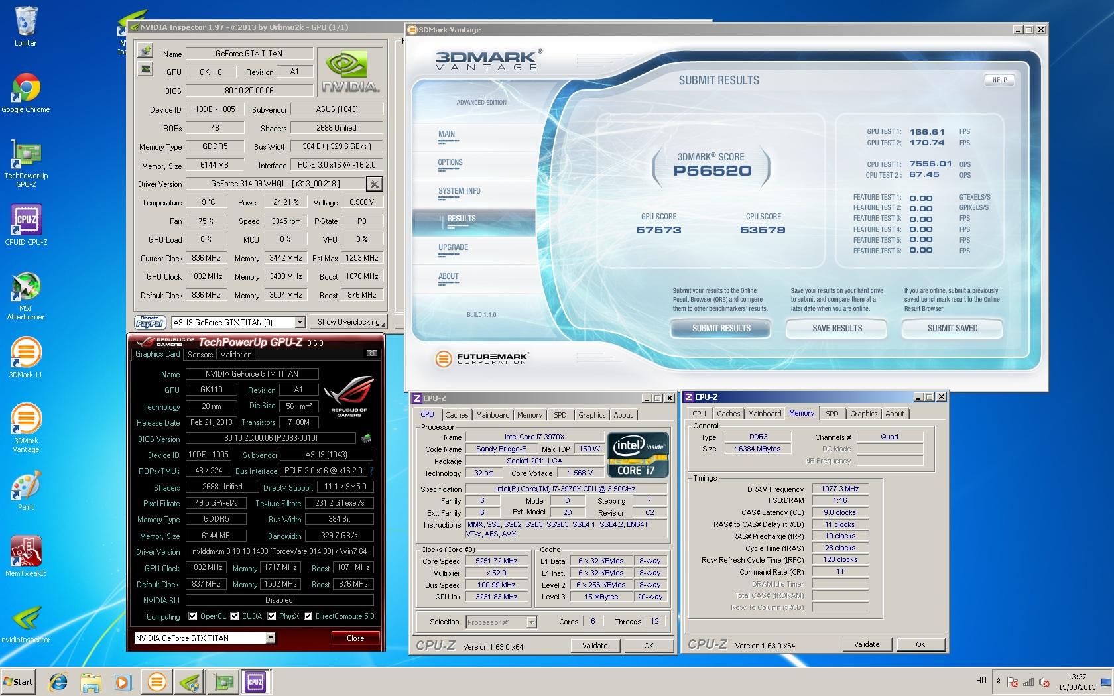Open the Mainboard tab in left CPU-Z window
Image resolution: width=1114 pixels, height=696 pixels.
point(493,415)
